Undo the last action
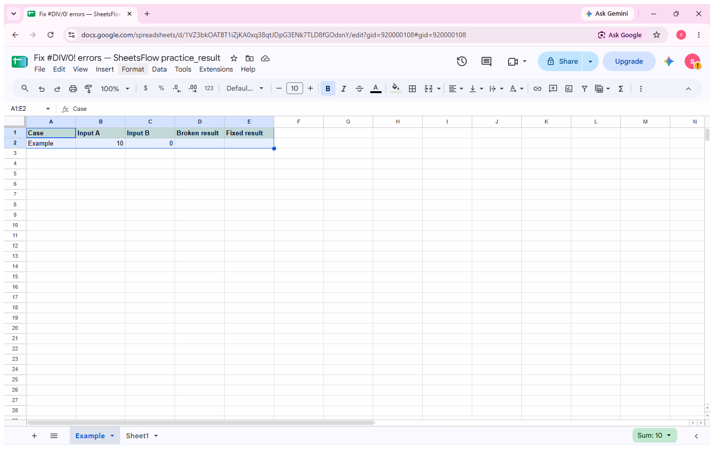The height and width of the screenshot is (449, 714). click(x=42, y=89)
